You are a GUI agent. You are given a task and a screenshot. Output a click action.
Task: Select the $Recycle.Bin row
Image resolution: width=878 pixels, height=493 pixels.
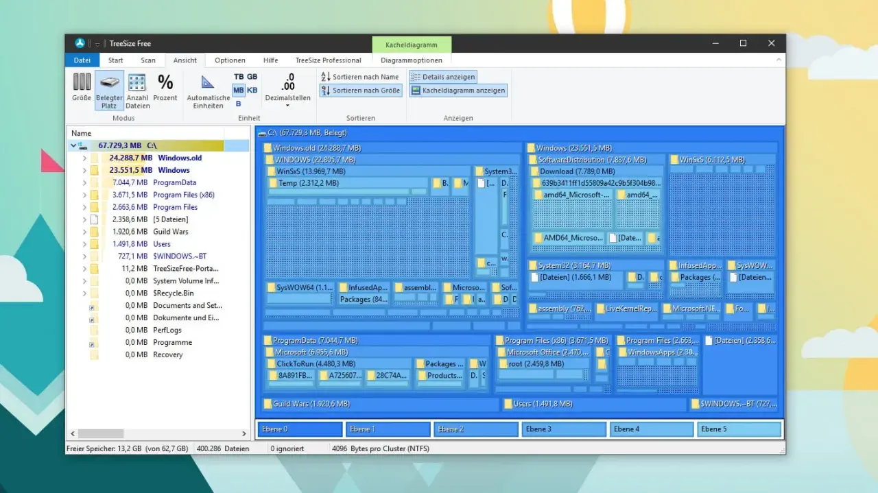[x=158, y=293]
